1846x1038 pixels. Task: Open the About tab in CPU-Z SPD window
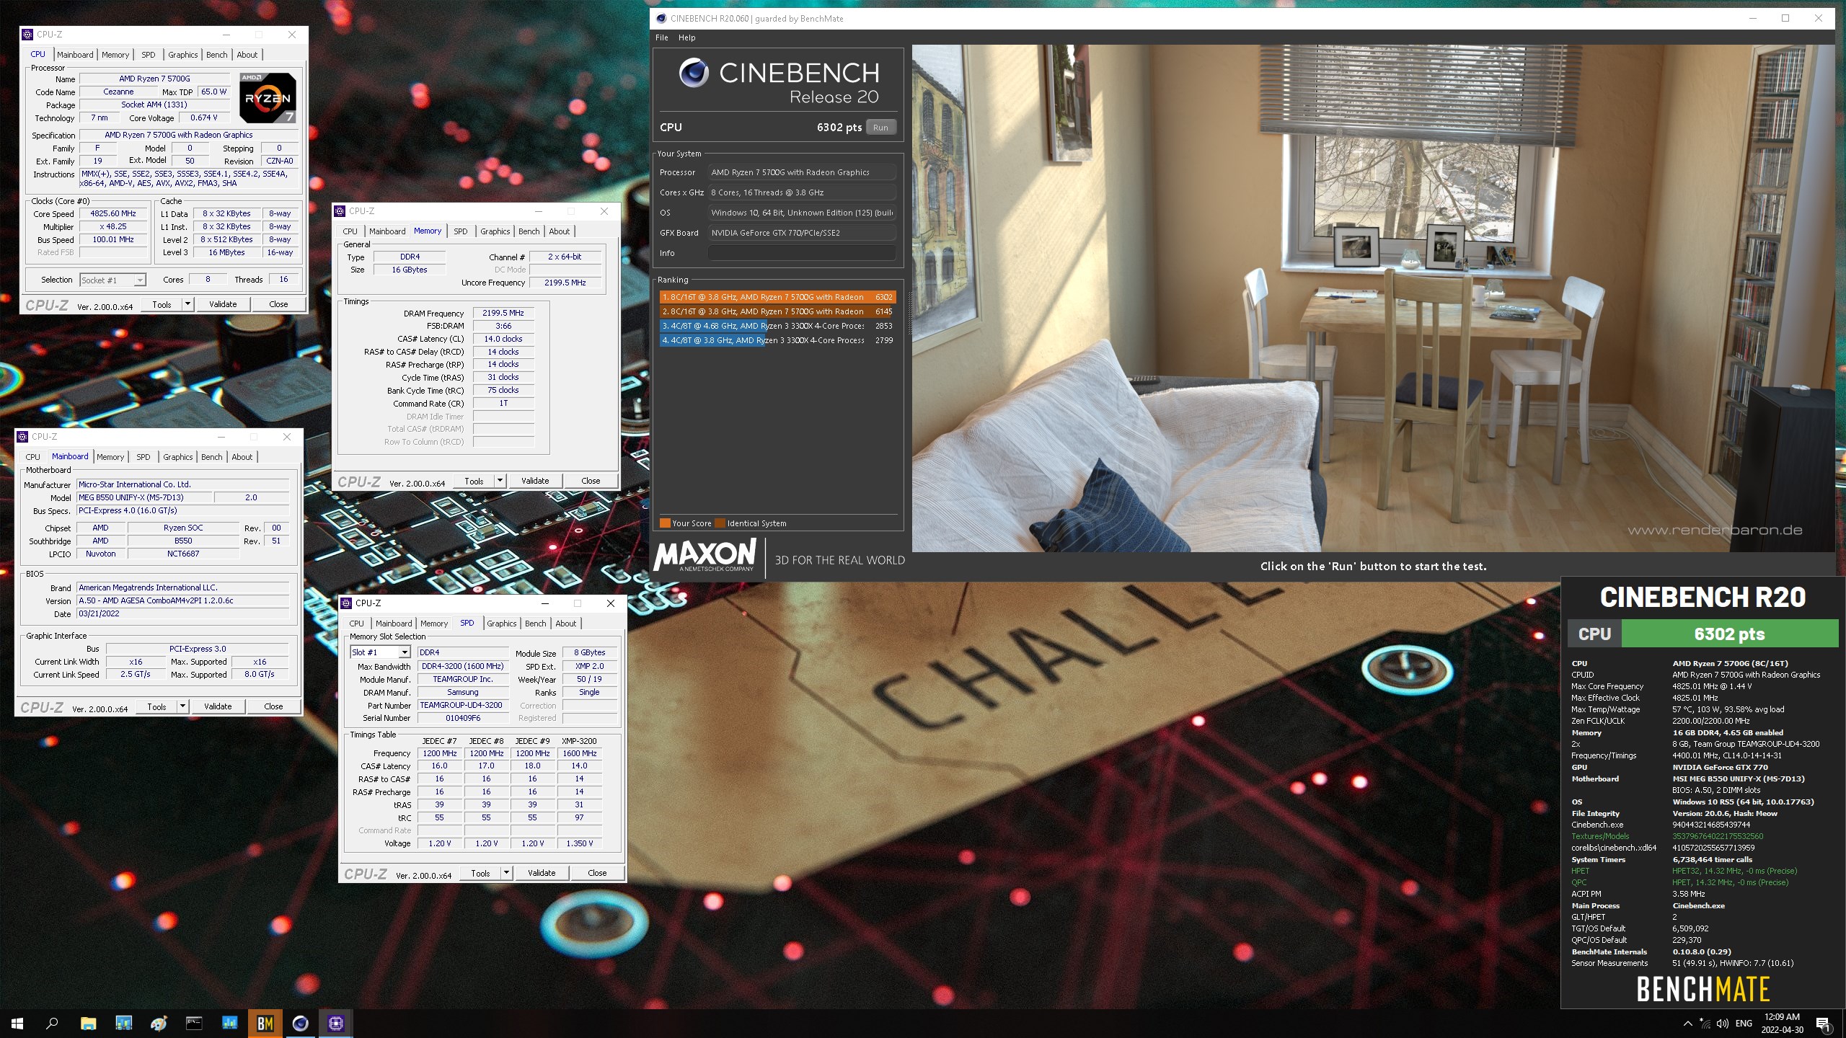(566, 624)
